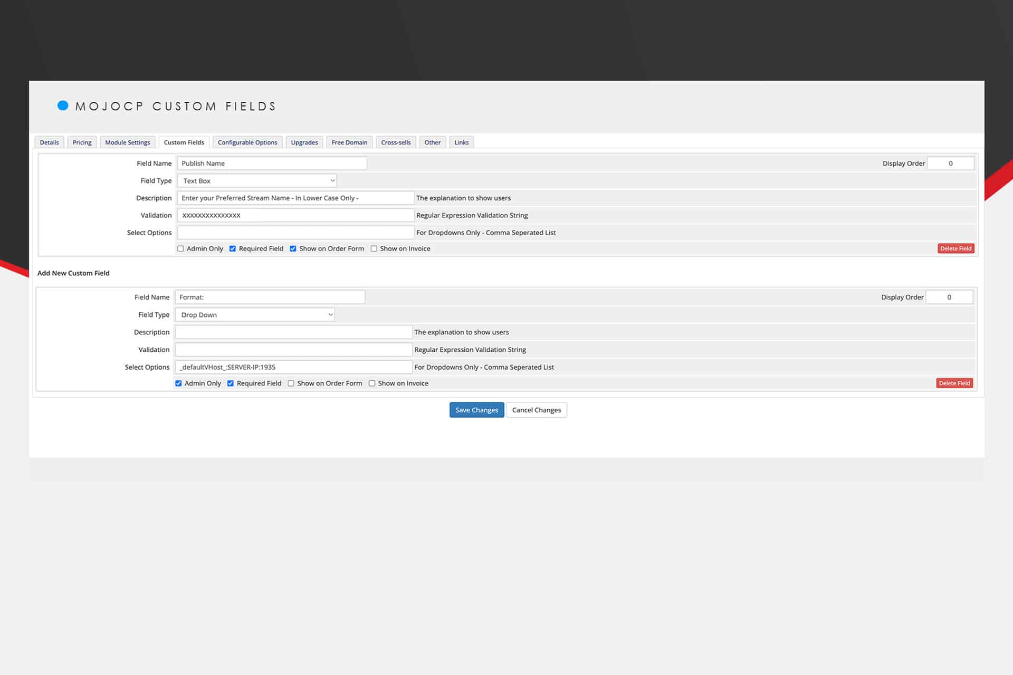Click Display Order input for Format field
1013x675 pixels.
click(949, 297)
